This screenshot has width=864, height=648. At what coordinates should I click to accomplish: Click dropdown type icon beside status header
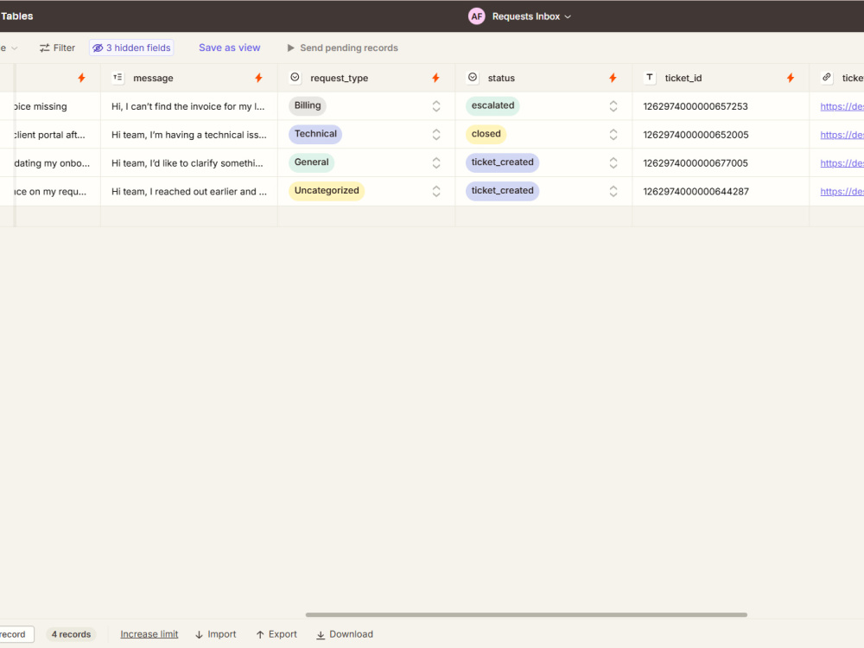[473, 78]
